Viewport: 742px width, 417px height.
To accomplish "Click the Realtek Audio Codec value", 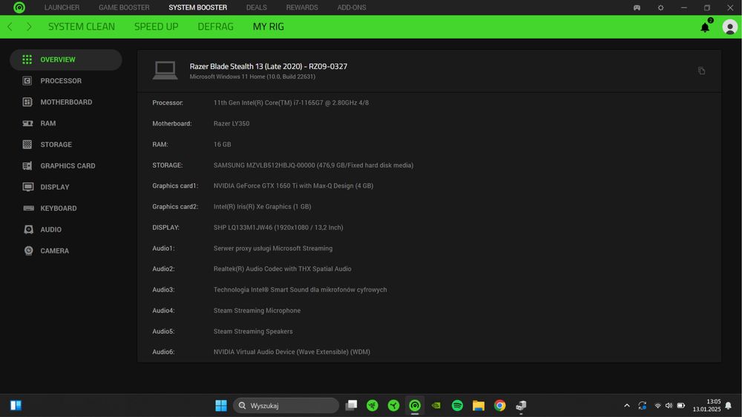I will [282, 269].
